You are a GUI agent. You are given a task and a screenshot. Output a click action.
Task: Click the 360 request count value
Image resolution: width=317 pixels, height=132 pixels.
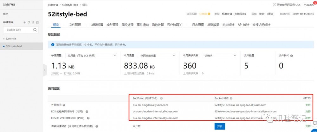(x=190, y=66)
